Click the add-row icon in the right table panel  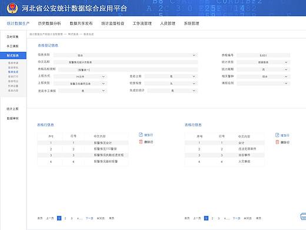pyautogui.click(x=277, y=135)
